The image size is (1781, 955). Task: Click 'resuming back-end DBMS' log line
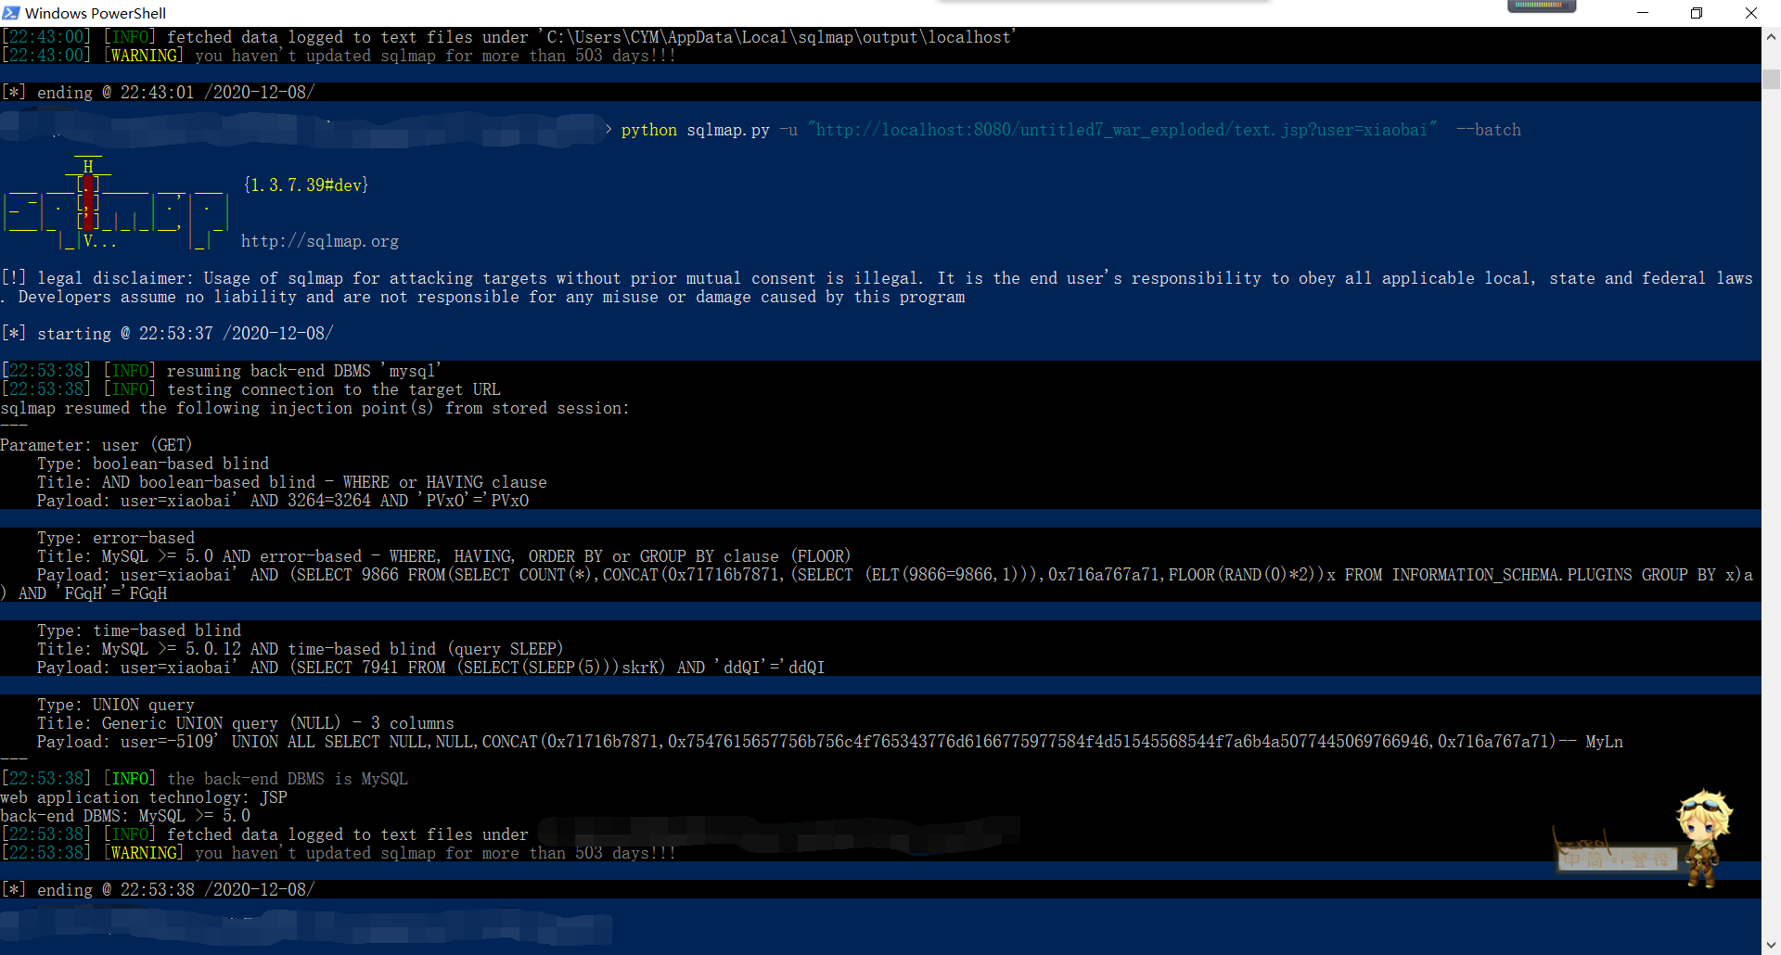222,371
